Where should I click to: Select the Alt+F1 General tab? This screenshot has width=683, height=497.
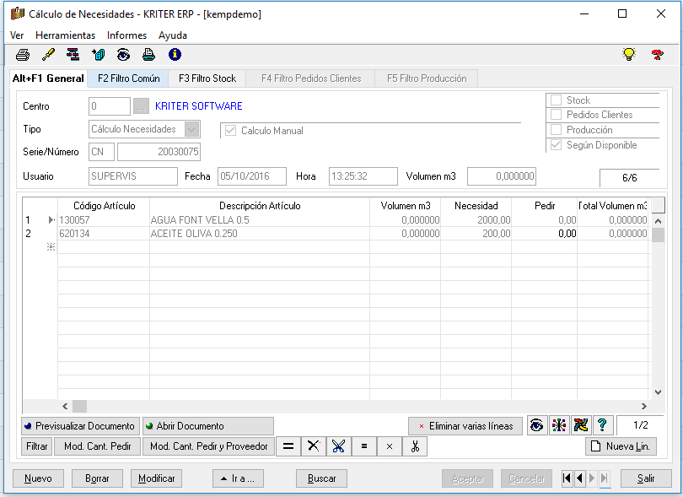coord(48,78)
